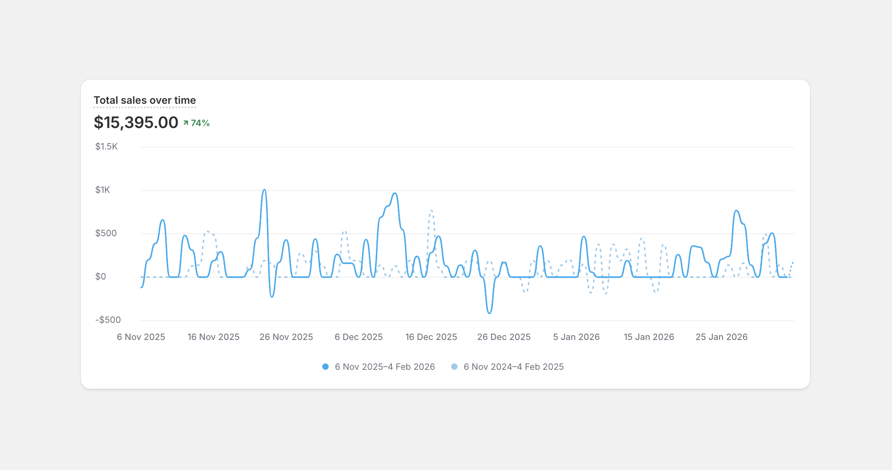Click the 'Total sales over time' title
The height and width of the screenshot is (470, 892).
point(144,100)
